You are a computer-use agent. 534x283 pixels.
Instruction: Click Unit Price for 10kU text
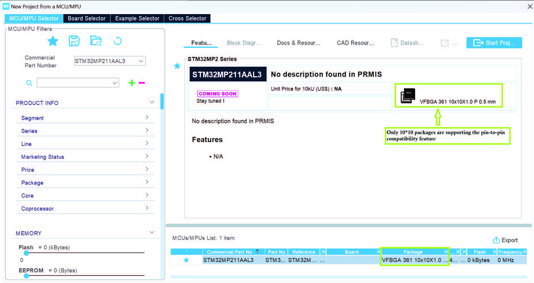(x=306, y=89)
